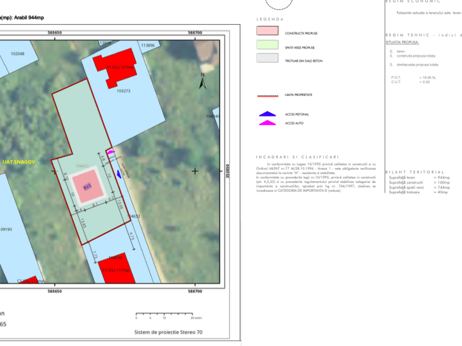462x346 pixels.
Task: Click the blue pedestrian access arrow in legend
Action: click(267, 114)
